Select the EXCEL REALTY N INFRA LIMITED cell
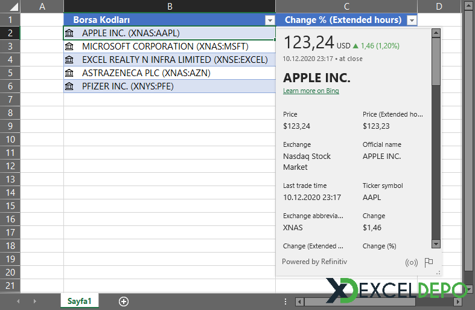Screen dimensions: 475x310 coord(170,60)
